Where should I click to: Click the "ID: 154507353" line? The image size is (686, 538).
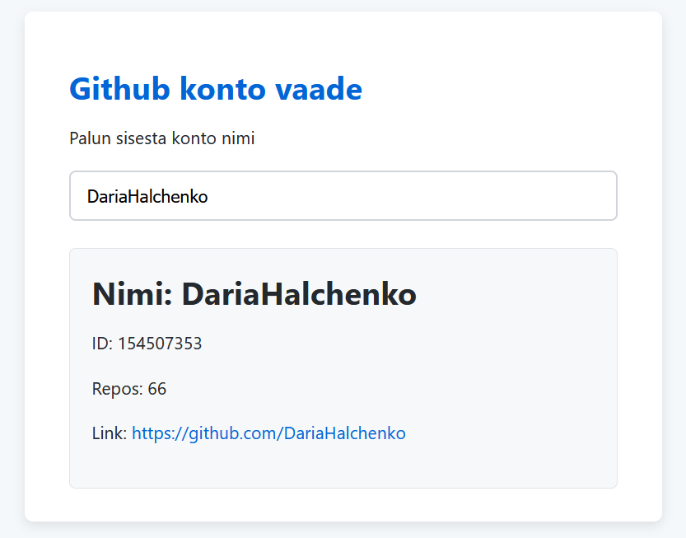click(147, 344)
